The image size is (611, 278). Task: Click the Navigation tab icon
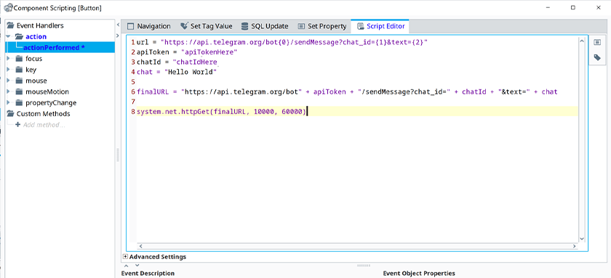[130, 26]
